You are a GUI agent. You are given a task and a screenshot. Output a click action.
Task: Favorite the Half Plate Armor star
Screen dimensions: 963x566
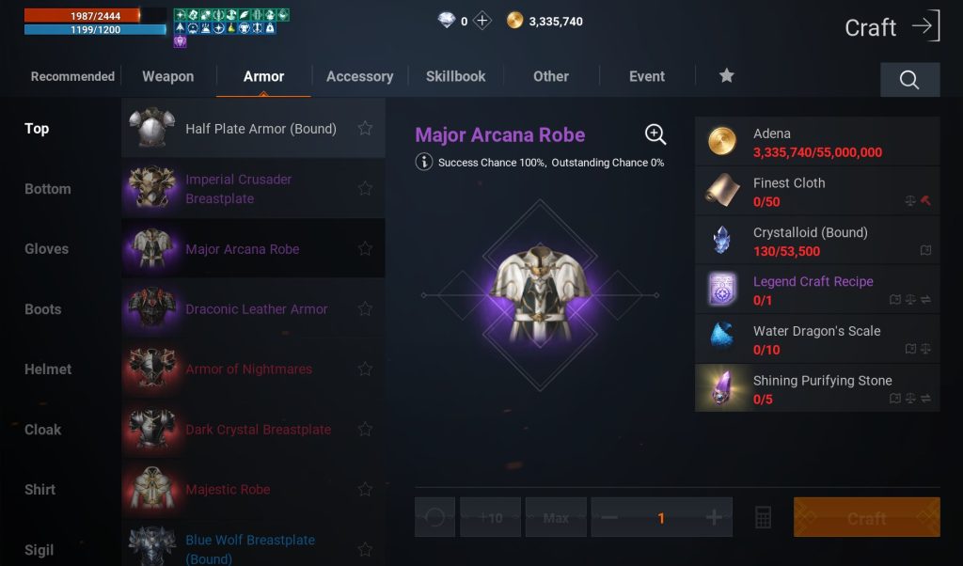(365, 128)
